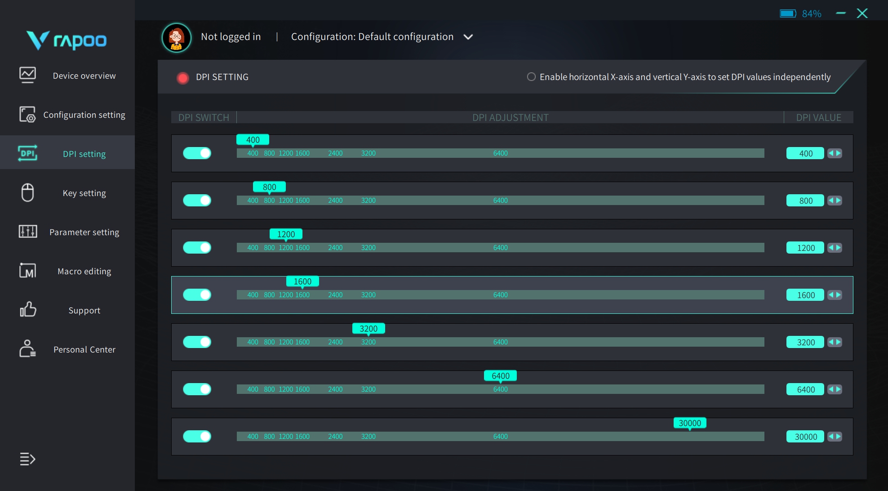Increase DPI value on 1200 row

click(x=839, y=248)
